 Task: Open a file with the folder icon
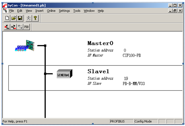click(14, 18)
